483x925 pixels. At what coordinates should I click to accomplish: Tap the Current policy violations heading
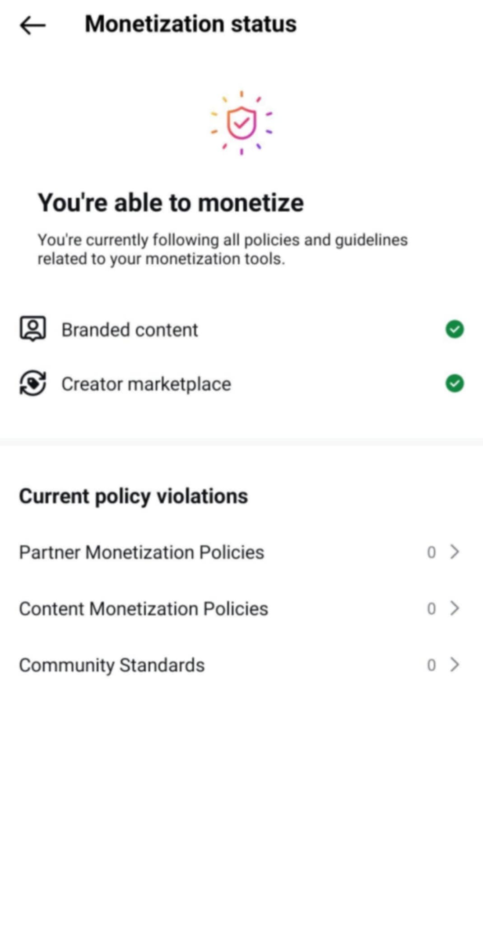(134, 496)
